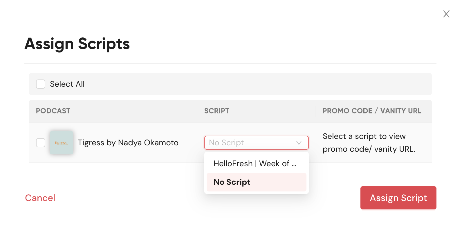Screen dimensions: 462x228
Task: Click the SCRIPT column header
Action: (216, 111)
